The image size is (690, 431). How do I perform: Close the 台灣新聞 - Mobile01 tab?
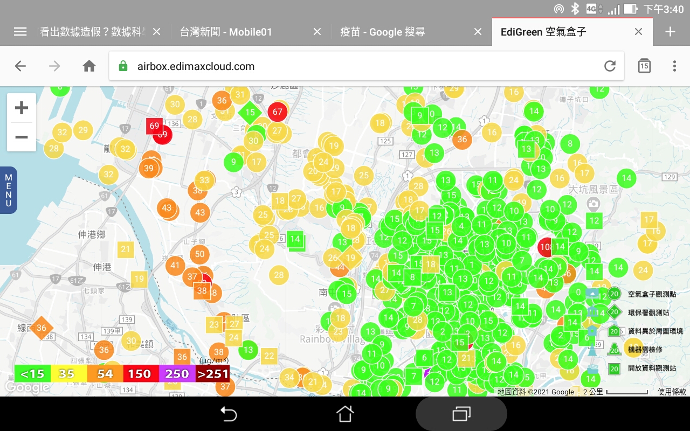coord(318,32)
